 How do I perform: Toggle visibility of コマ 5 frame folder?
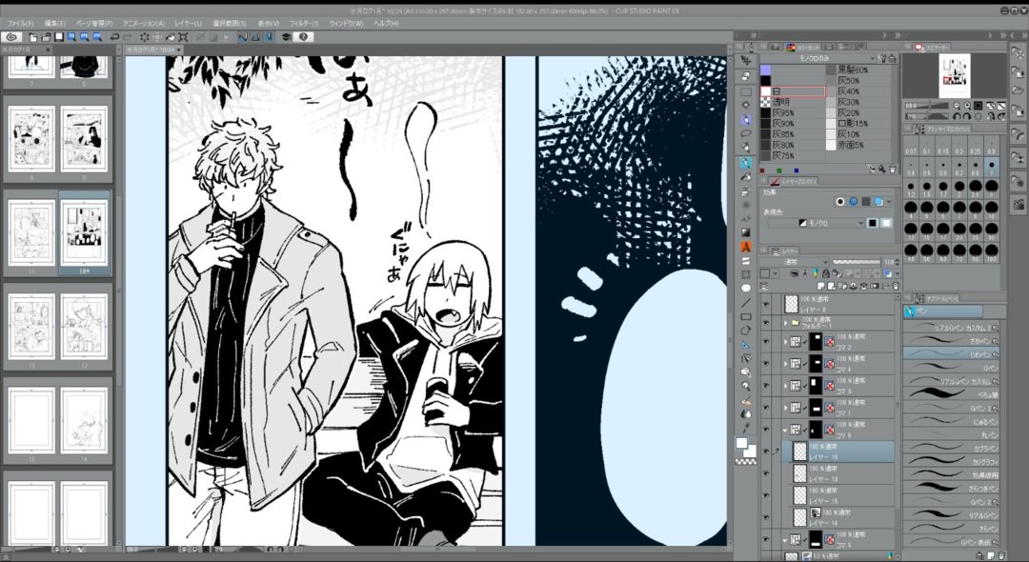pyautogui.click(x=765, y=539)
